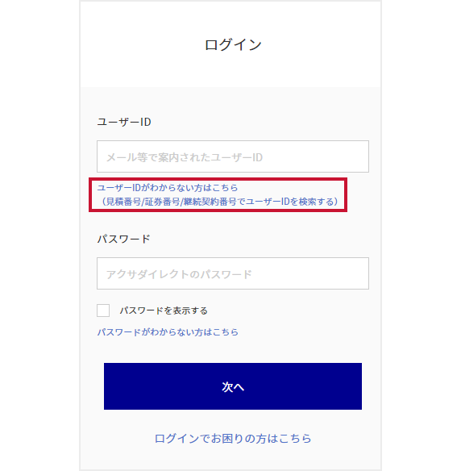The width and height of the screenshot is (461, 471).
Task: Click the パスワードを表示する checkbox label text
Action: tap(164, 311)
